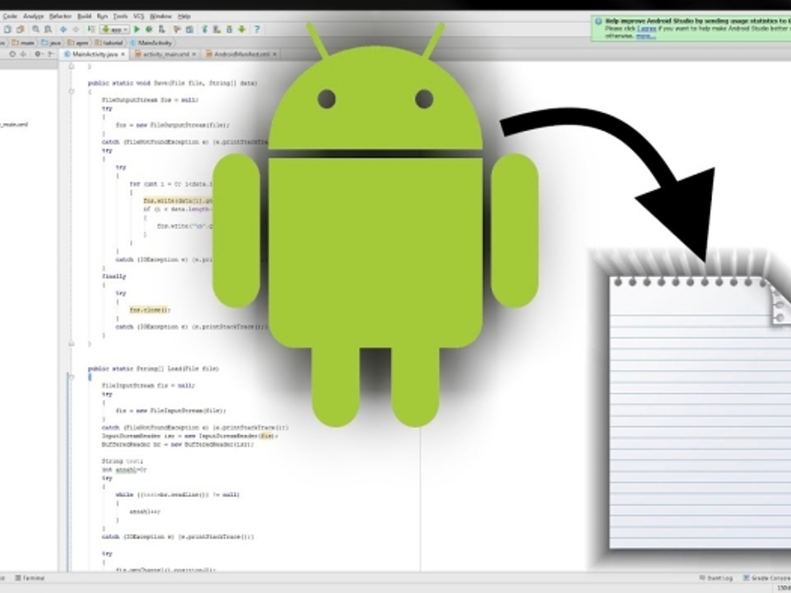Close the AndroidManifest.xml tab
Viewport: 791px width, 593px height.
point(274,54)
